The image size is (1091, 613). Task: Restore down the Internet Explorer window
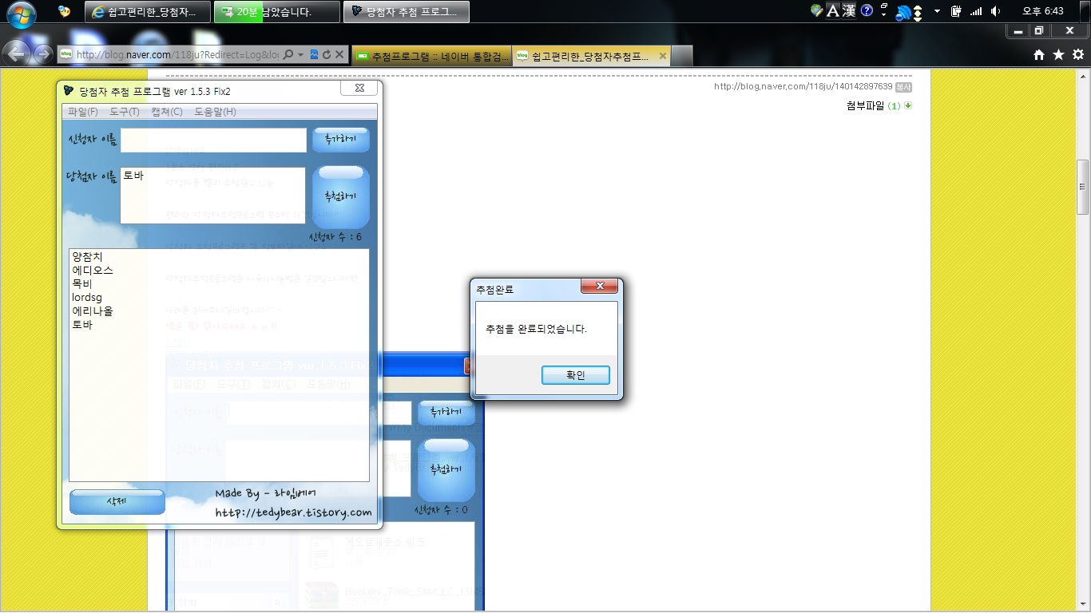(x=1039, y=30)
